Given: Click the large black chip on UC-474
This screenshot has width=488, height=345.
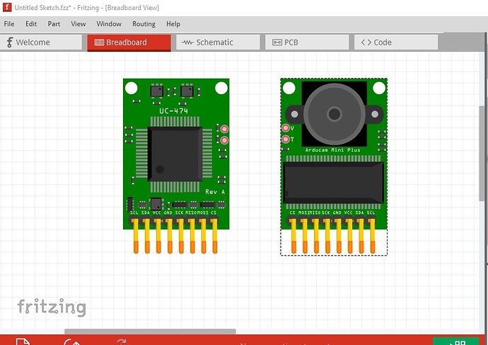Looking at the screenshot, I should point(175,154).
